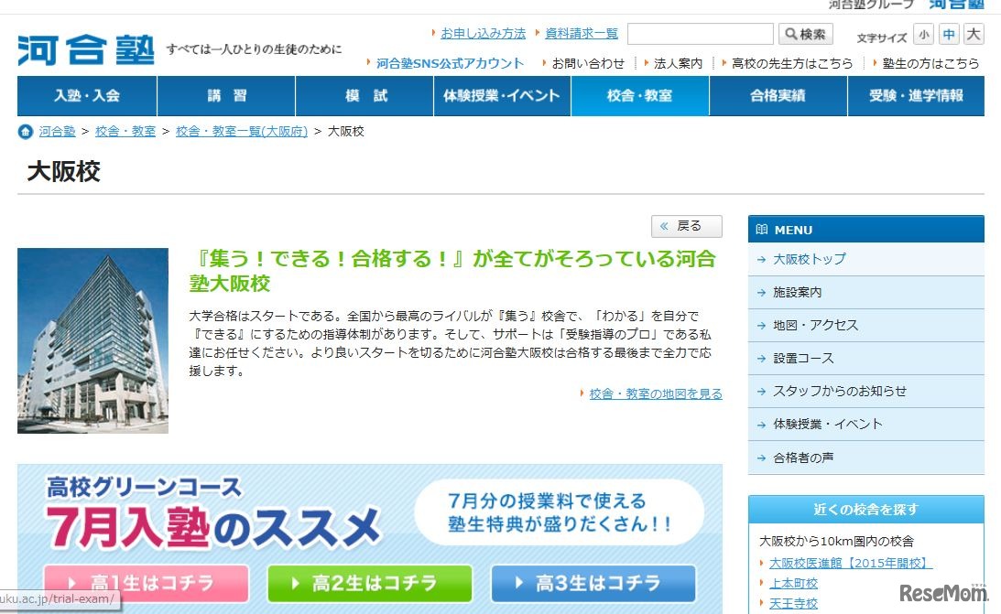
Task: Click the 7月入塾のススメ banner heading
Action: pyautogui.click(x=213, y=527)
